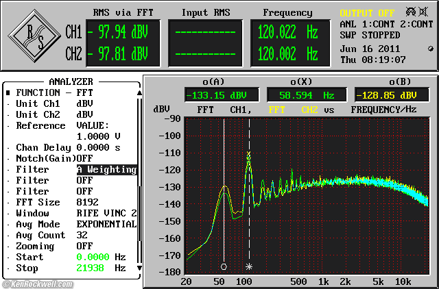Click the Input RMS heading
The height and width of the screenshot is (289, 439).
pyautogui.click(x=206, y=12)
